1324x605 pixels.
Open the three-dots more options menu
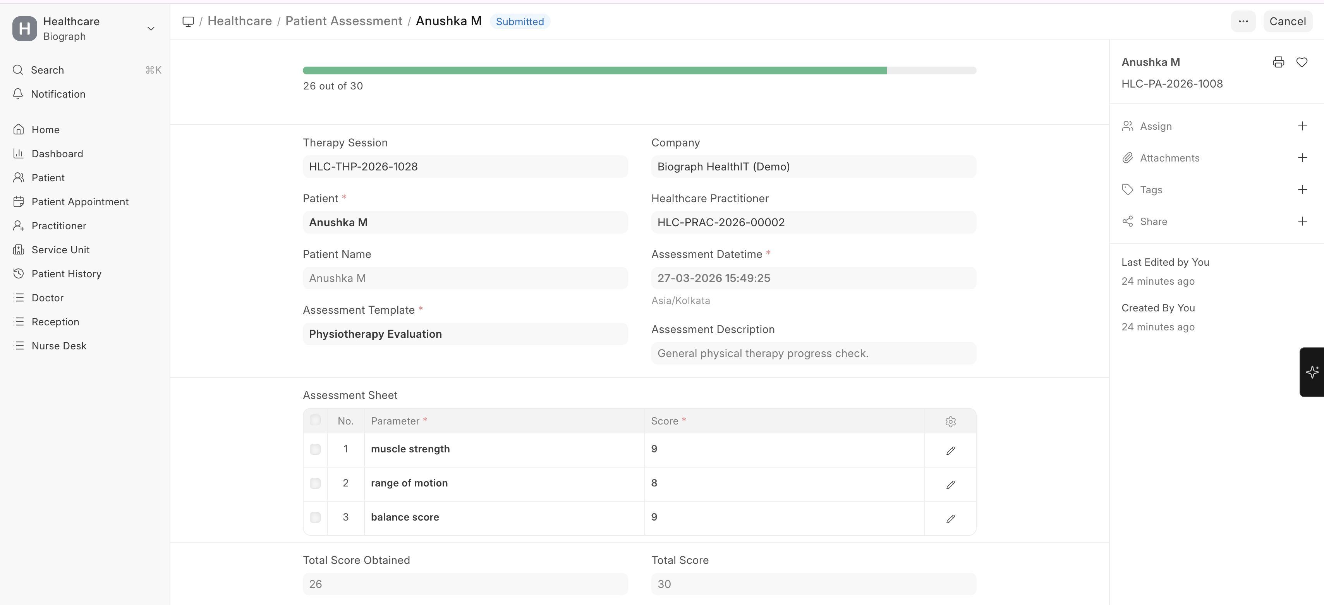pyautogui.click(x=1243, y=22)
